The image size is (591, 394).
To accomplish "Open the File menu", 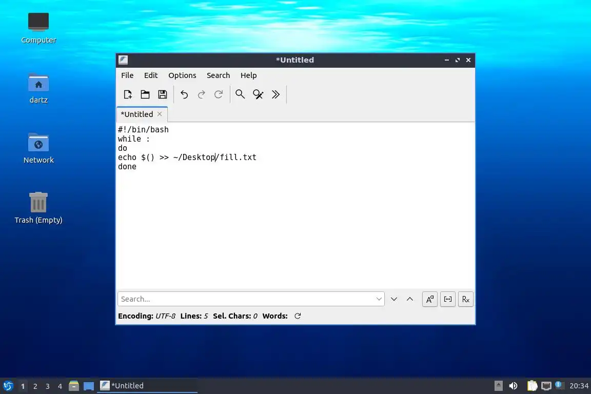I will click(127, 75).
